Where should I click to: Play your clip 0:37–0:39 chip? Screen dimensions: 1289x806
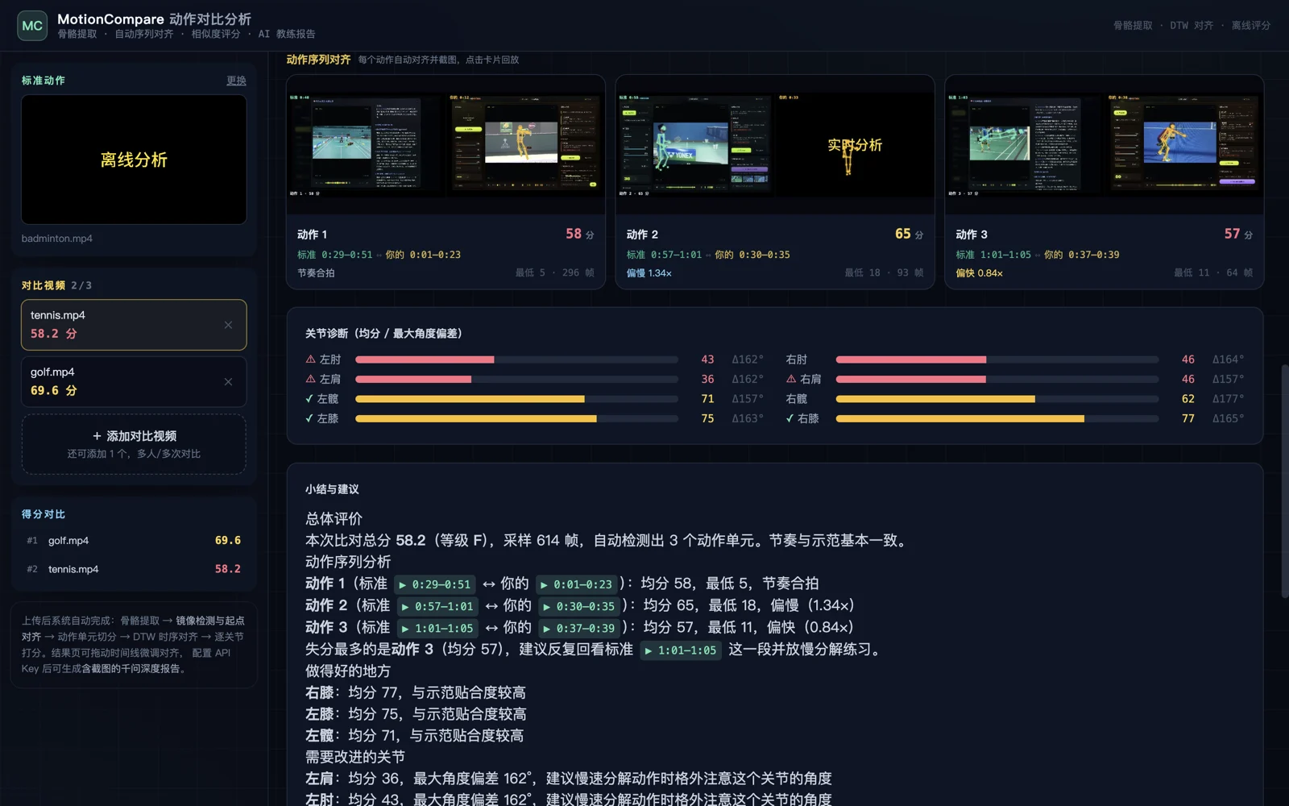pos(579,628)
